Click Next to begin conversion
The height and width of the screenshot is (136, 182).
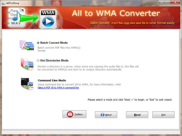click(137, 115)
